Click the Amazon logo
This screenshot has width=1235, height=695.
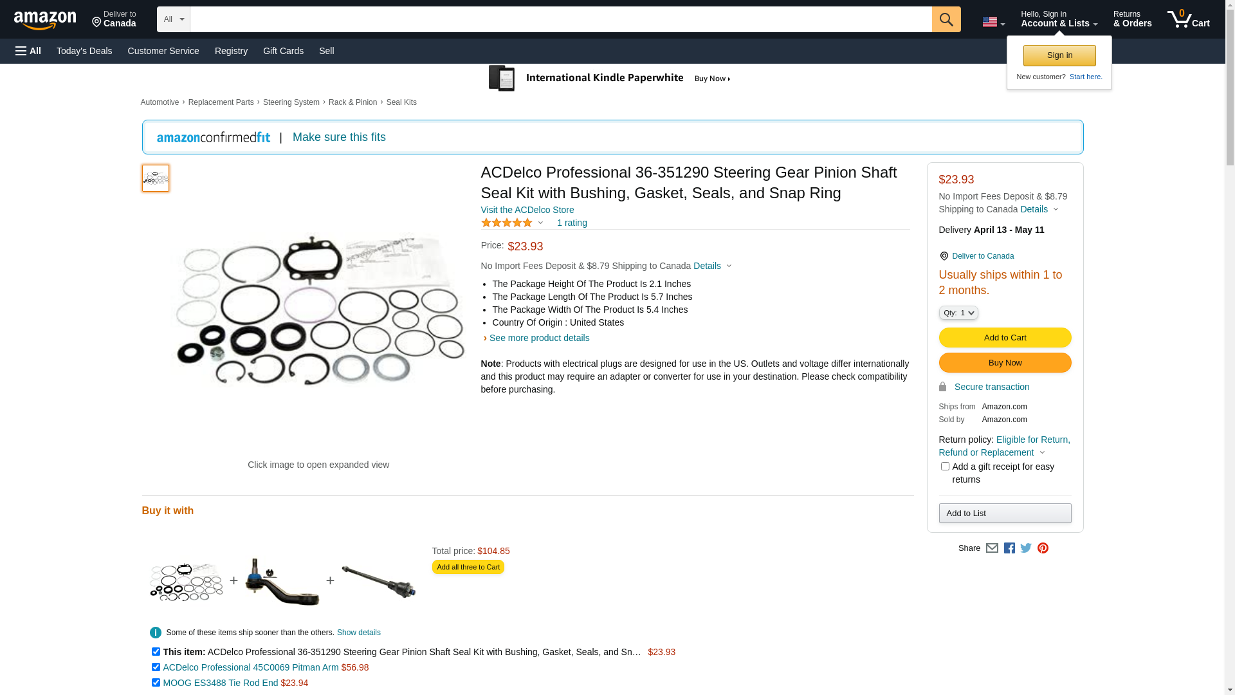[45, 20]
